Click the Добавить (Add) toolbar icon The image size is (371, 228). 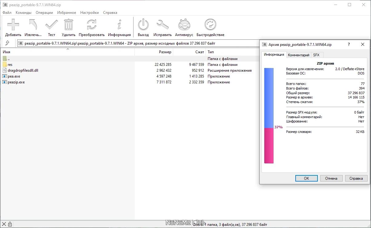tap(13, 25)
